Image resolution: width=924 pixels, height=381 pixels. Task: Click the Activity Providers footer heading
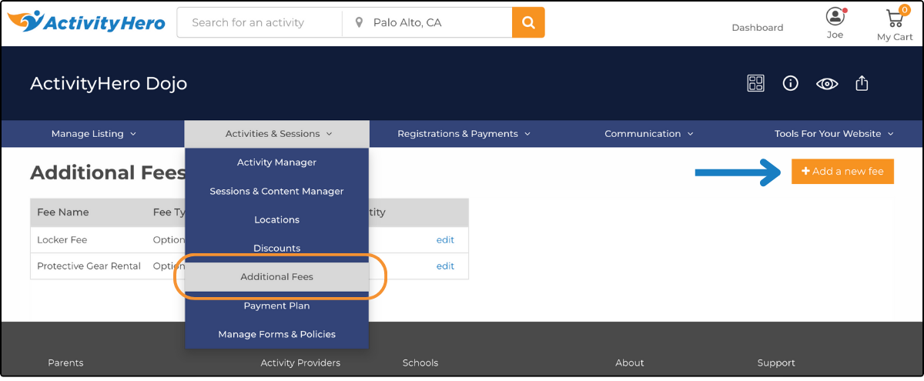pos(300,363)
